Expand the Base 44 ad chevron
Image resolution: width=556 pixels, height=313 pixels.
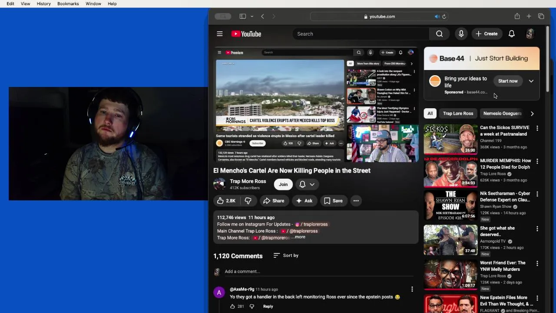click(x=531, y=81)
